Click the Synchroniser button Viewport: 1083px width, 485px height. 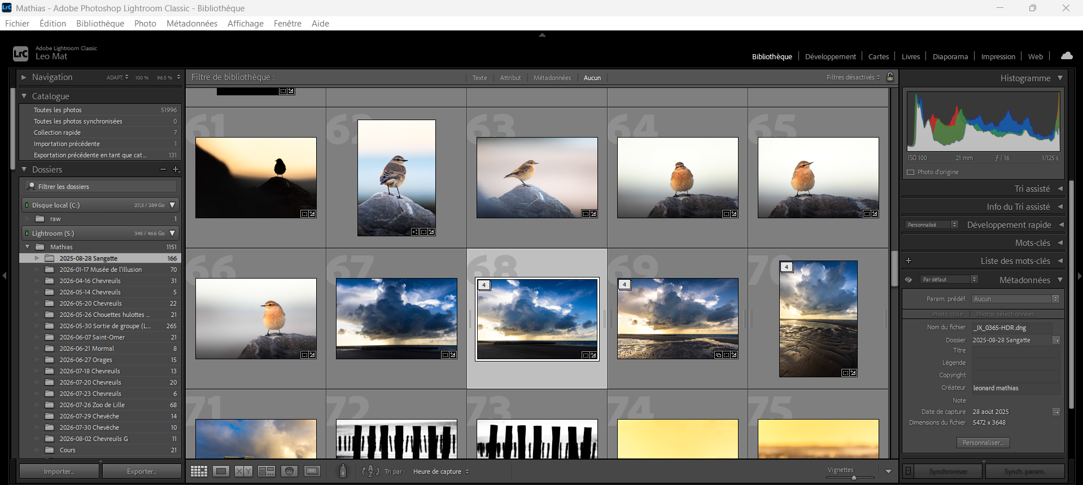tap(948, 471)
